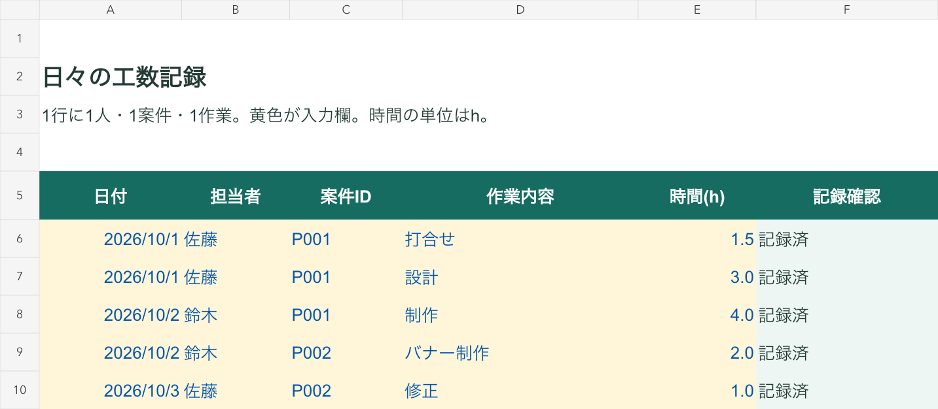Select P002 in row 10

click(346, 390)
